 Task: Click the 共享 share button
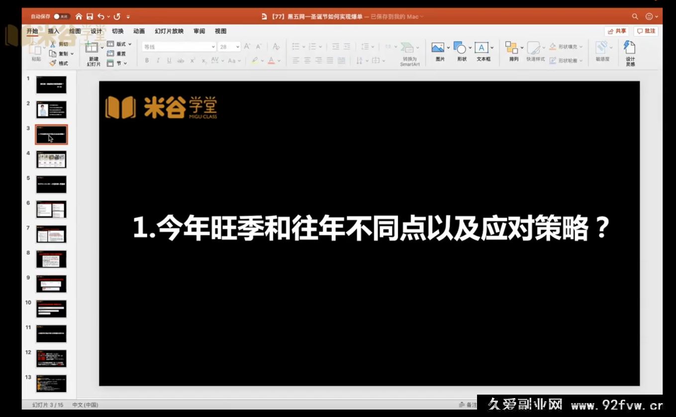pyautogui.click(x=616, y=31)
